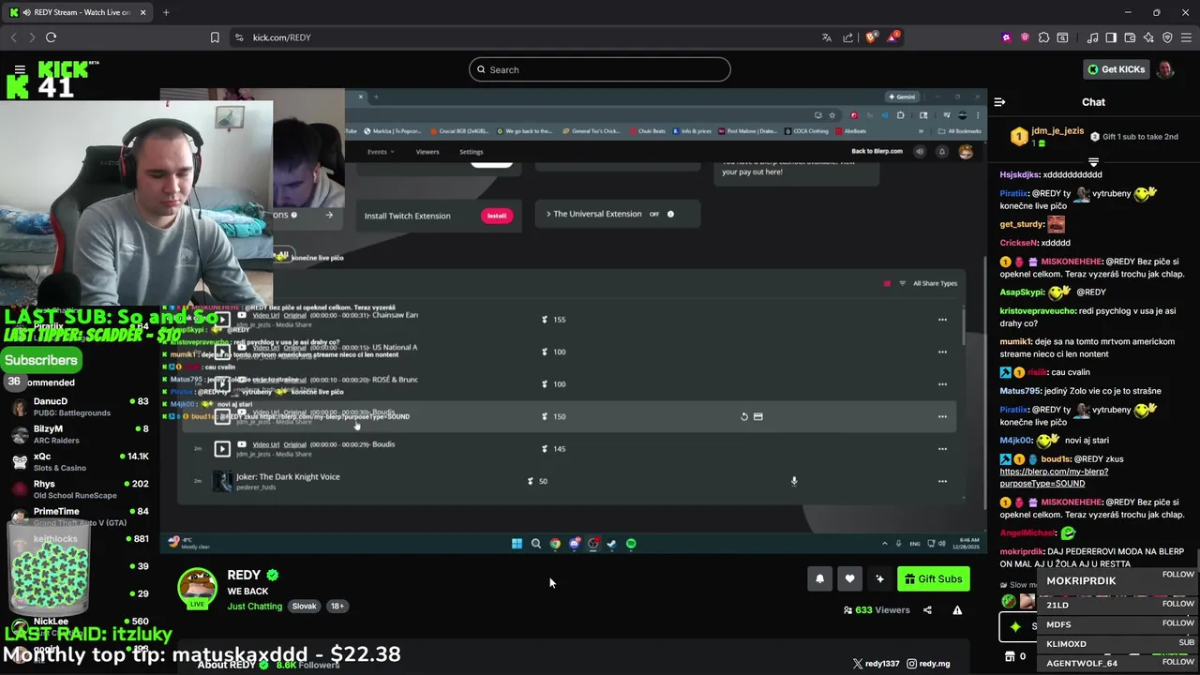Viewport: 1200px width, 675px height.
Task: Open the Just Chatting category link
Action: point(255,607)
